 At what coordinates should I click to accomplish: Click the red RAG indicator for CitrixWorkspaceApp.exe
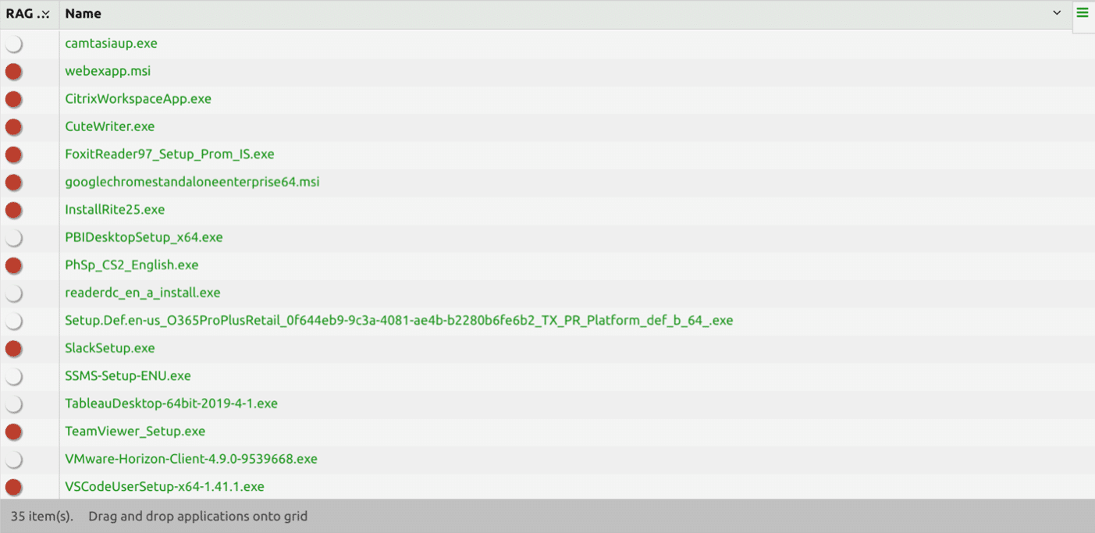coord(13,100)
